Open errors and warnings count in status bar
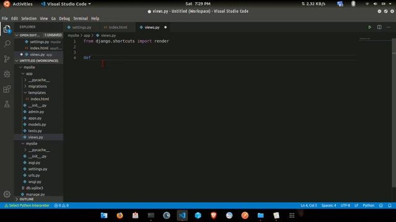This screenshot has height=222, width=396. (x=61, y=205)
